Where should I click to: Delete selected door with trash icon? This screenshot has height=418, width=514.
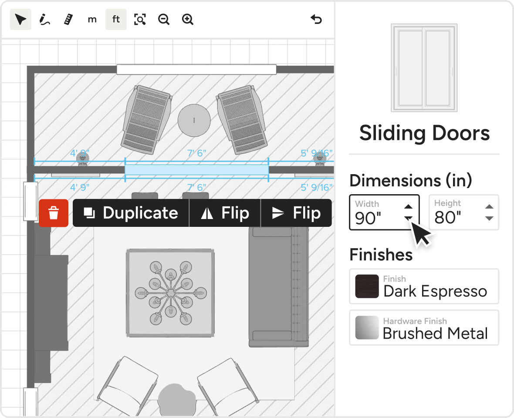point(54,213)
